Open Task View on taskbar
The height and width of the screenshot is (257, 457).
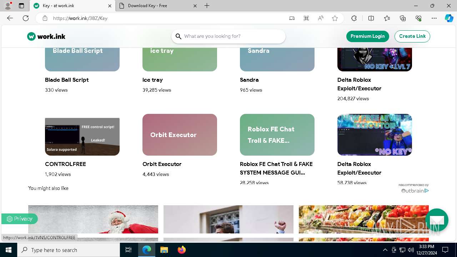[129, 250]
